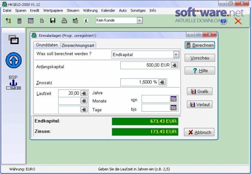Open calculator helper beside Tage field

coord(84,110)
